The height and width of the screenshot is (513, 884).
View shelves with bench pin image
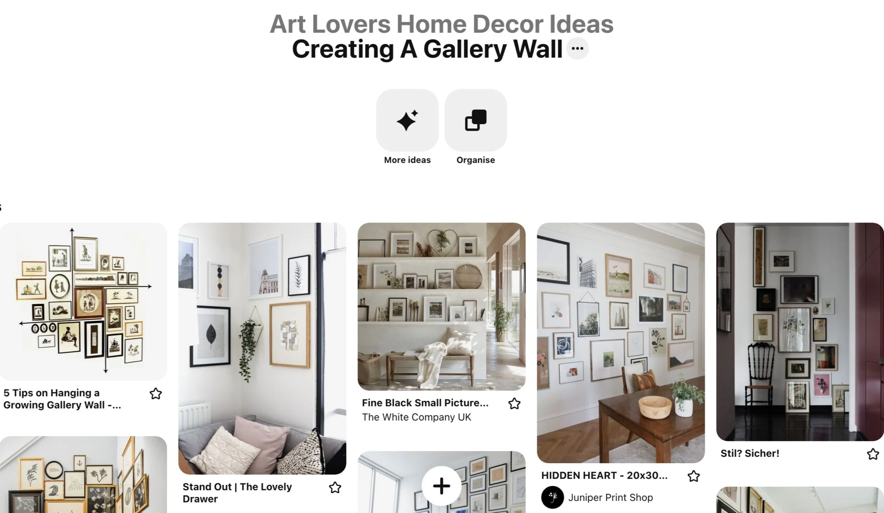pyautogui.click(x=442, y=306)
